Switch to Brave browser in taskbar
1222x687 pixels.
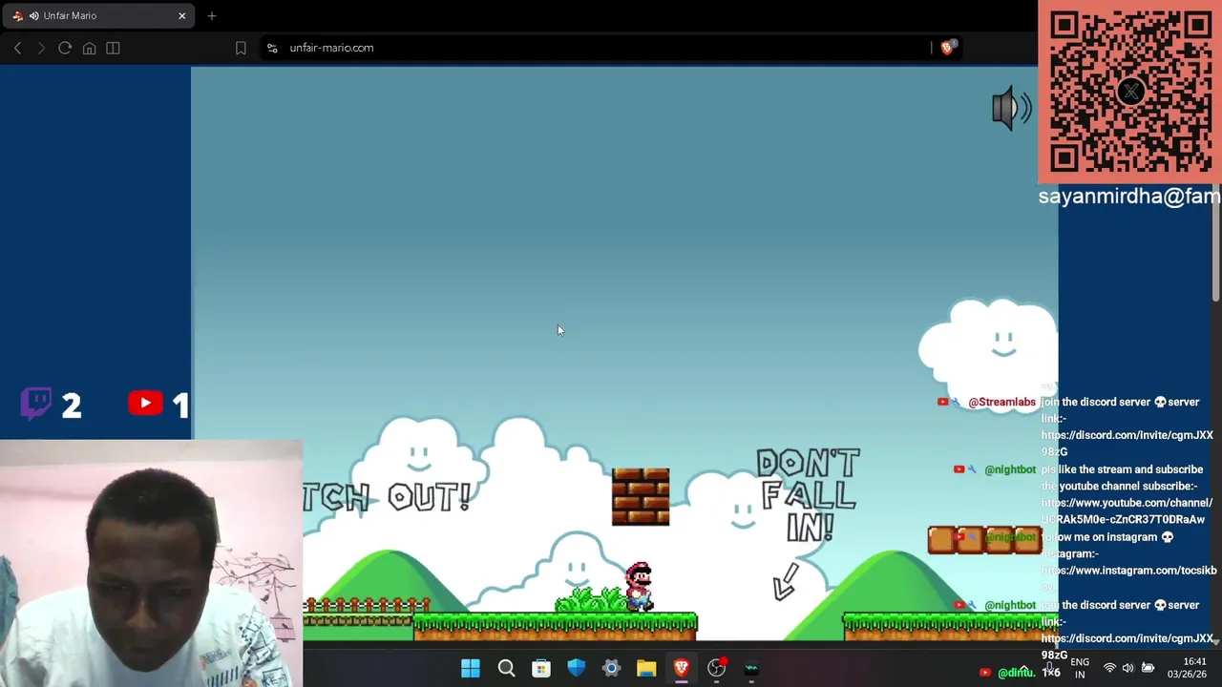[681, 669]
